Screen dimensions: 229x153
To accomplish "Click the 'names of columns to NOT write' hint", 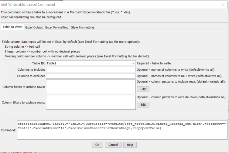I will (x=179, y=76).
